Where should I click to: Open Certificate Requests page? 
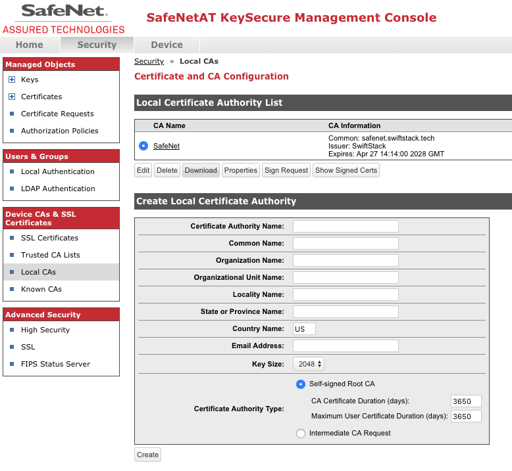57,114
